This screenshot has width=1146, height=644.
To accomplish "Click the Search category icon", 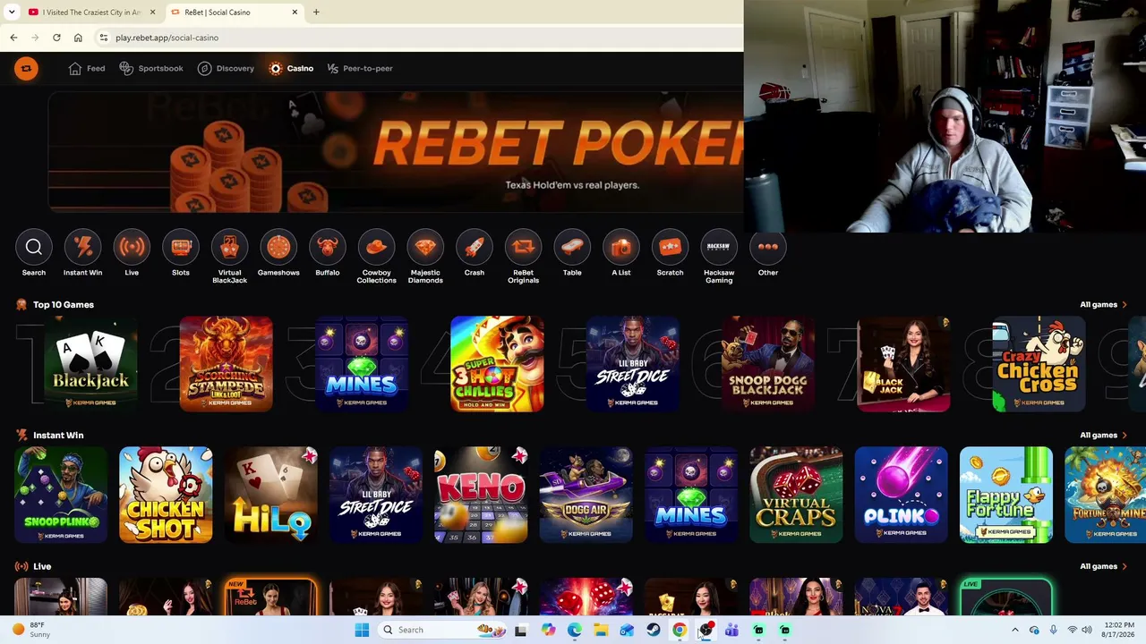I will (x=33, y=247).
